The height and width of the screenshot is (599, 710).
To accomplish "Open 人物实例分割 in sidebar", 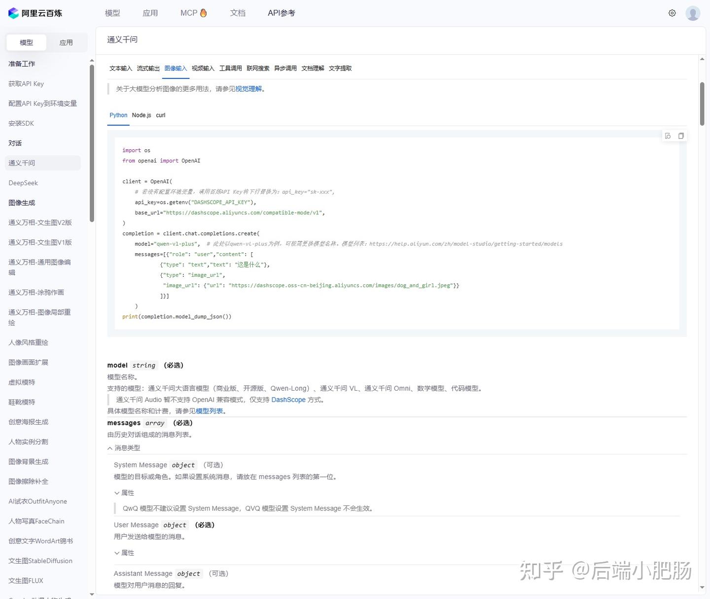I will coord(29,442).
